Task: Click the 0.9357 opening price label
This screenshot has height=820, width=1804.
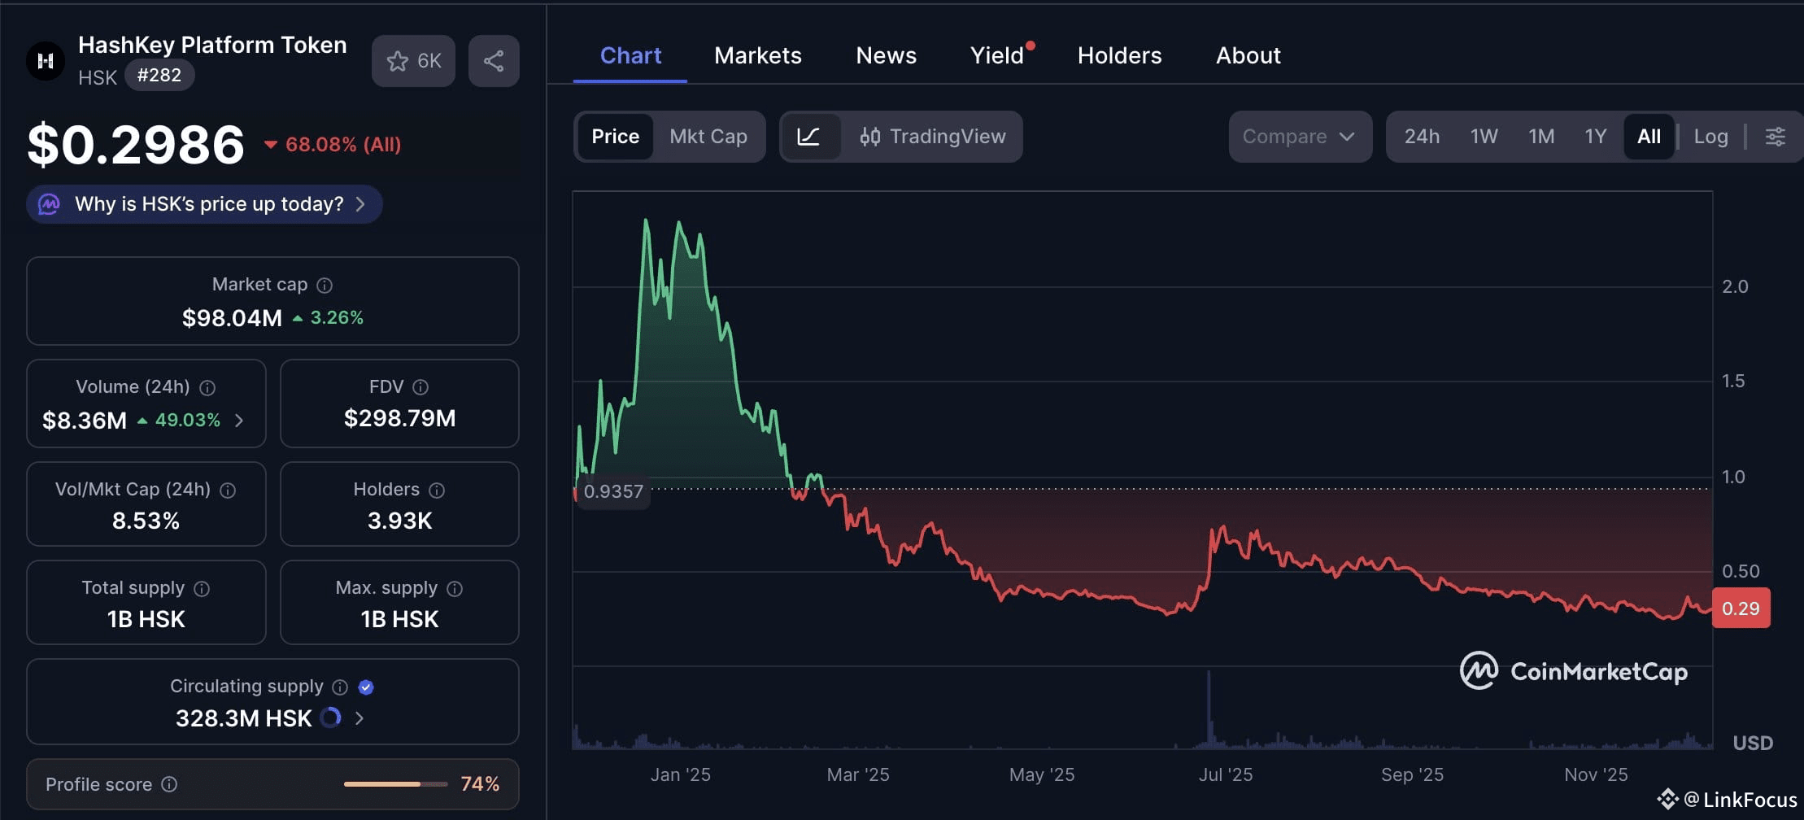Action: pyautogui.click(x=613, y=491)
